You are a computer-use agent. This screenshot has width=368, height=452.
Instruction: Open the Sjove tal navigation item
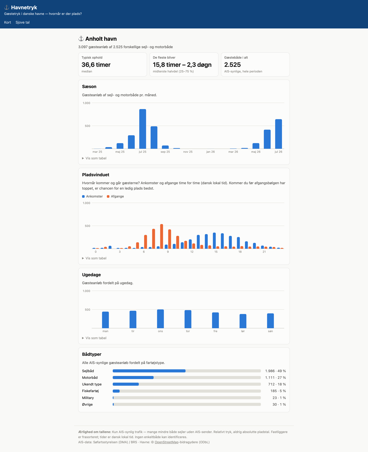22,22
